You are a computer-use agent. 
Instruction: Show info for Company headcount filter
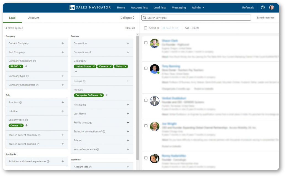[x=34, y=61]
